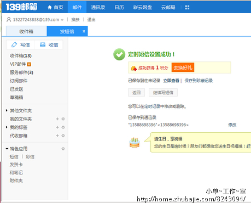Viewport: 251px width, 203px height.
Task: Open 发贺卡 under 特色应用
Action: click(16, 165)
